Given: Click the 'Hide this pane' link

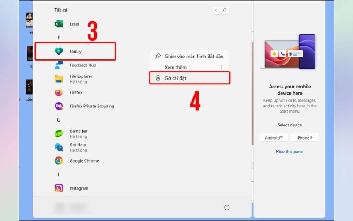Looking at the screenshot, I should (289, 152).
